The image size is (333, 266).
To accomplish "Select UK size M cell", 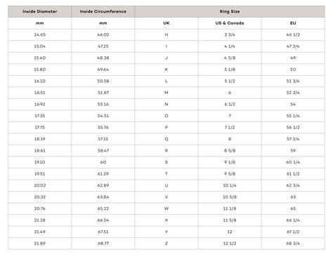I will tap(166, 93).
